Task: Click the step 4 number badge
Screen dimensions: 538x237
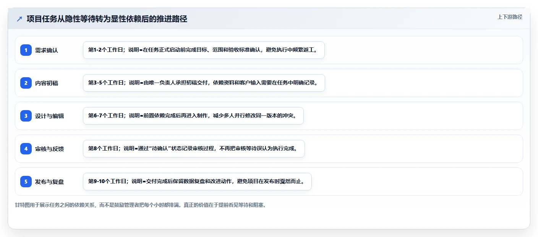Action: [26, 149]
